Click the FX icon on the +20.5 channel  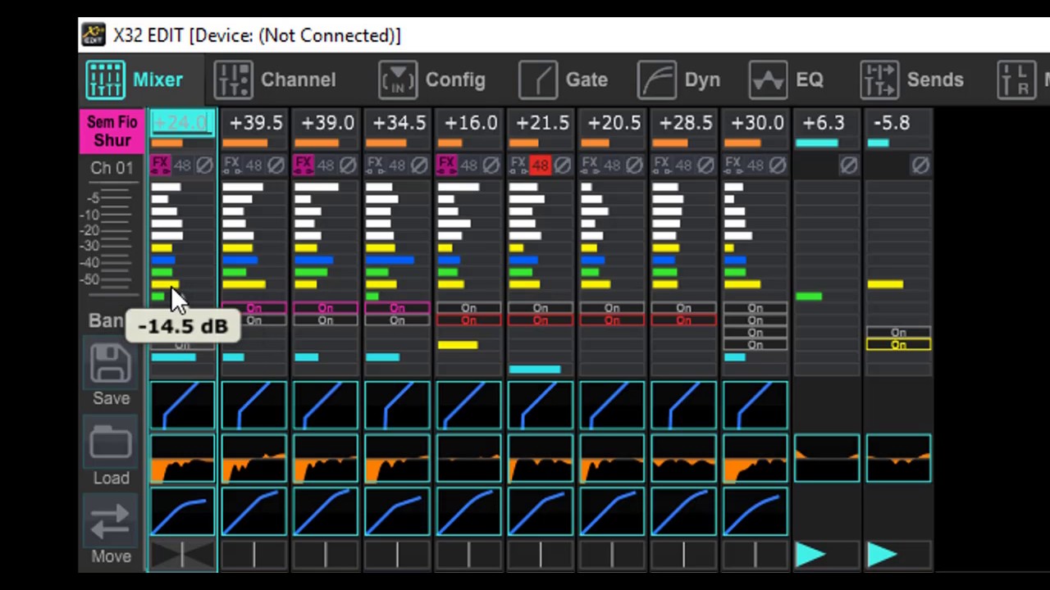[590, 166]
